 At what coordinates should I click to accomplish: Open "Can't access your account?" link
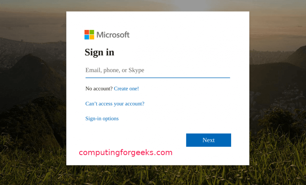tap(115, 104)
